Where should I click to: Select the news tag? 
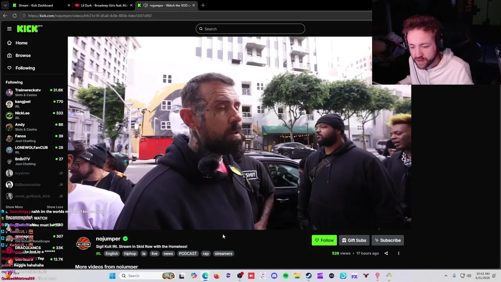tap(168, 253)
